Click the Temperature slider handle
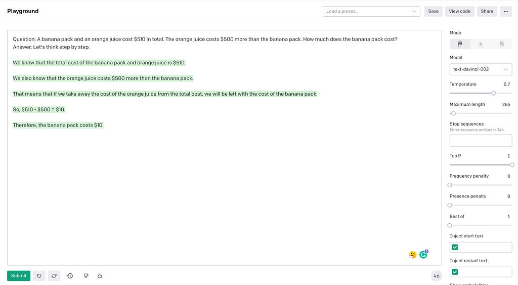This screenshot has height=285, width=518. pyautogui.click(x=493, y=93)
